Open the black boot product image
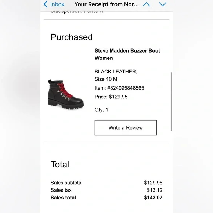The width and height of the screenshot is (213, 213). point(66,94)
